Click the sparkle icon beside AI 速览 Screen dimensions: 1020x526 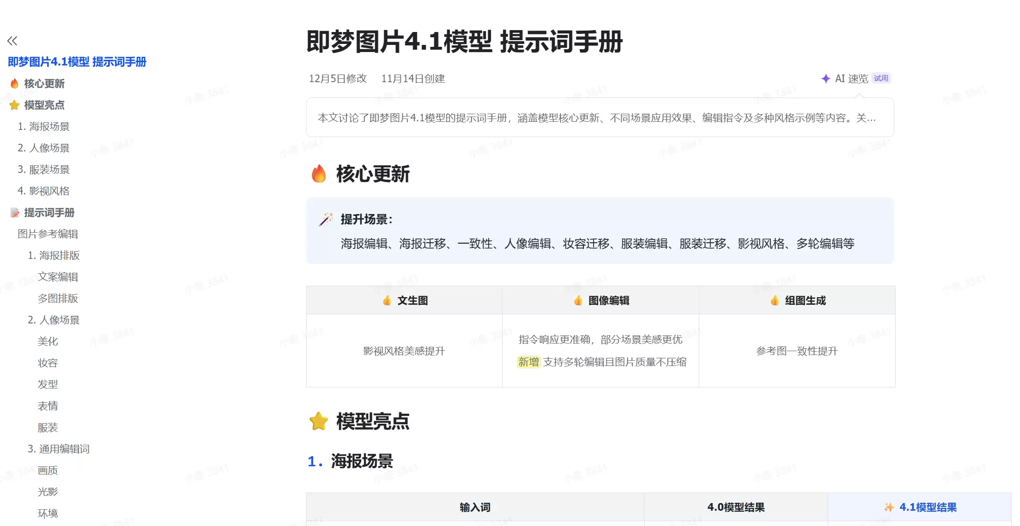826,79
